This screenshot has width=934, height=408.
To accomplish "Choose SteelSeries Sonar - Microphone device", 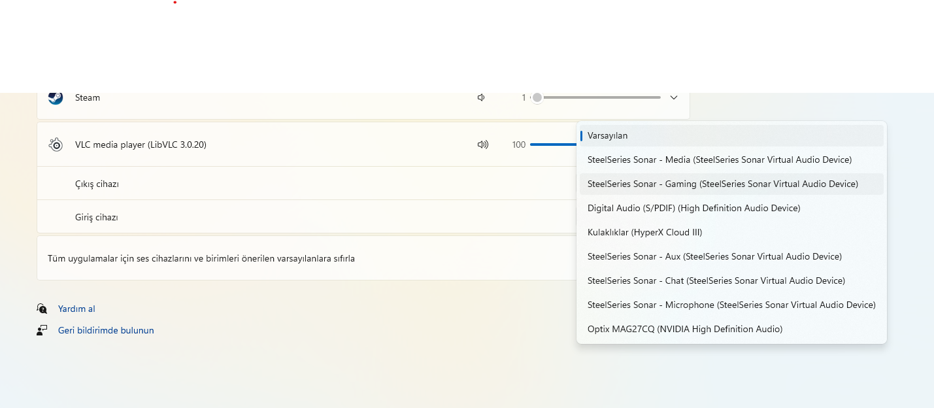I will [x=731, y=305].
